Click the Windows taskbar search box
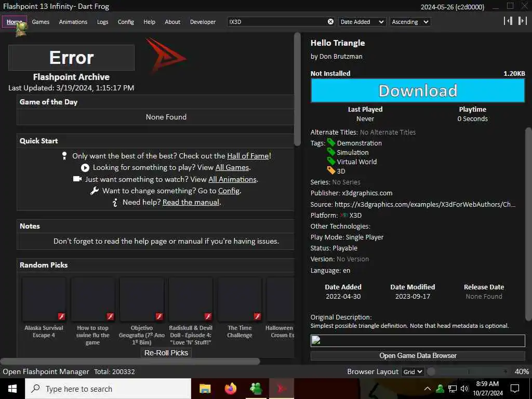This screenshot has height=399, width=532. coord(108,389)
